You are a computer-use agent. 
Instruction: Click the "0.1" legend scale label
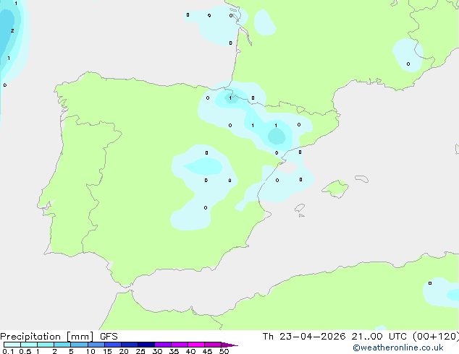pos(8,351)
